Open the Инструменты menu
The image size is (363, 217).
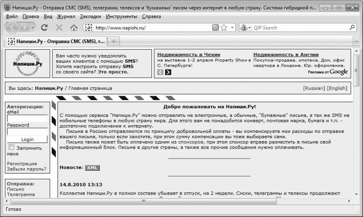click(121, 16)
